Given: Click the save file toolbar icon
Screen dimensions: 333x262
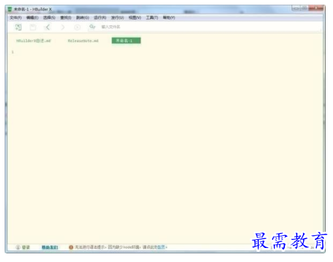Looking at the screenshot, I should pos(33,27).
